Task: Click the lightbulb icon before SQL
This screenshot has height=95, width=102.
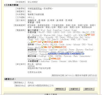Action: (x=42, y=47)
